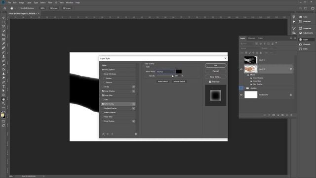This screenshot has width=316, height=178.
Task: Open the Filter menu
Action: tap(50, 2)
